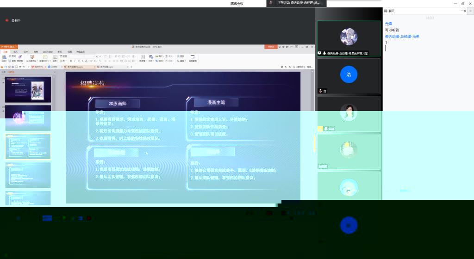474x259 pixels.
Task: Click the list icon at chat panel corner
Action: tap(471, 11)
